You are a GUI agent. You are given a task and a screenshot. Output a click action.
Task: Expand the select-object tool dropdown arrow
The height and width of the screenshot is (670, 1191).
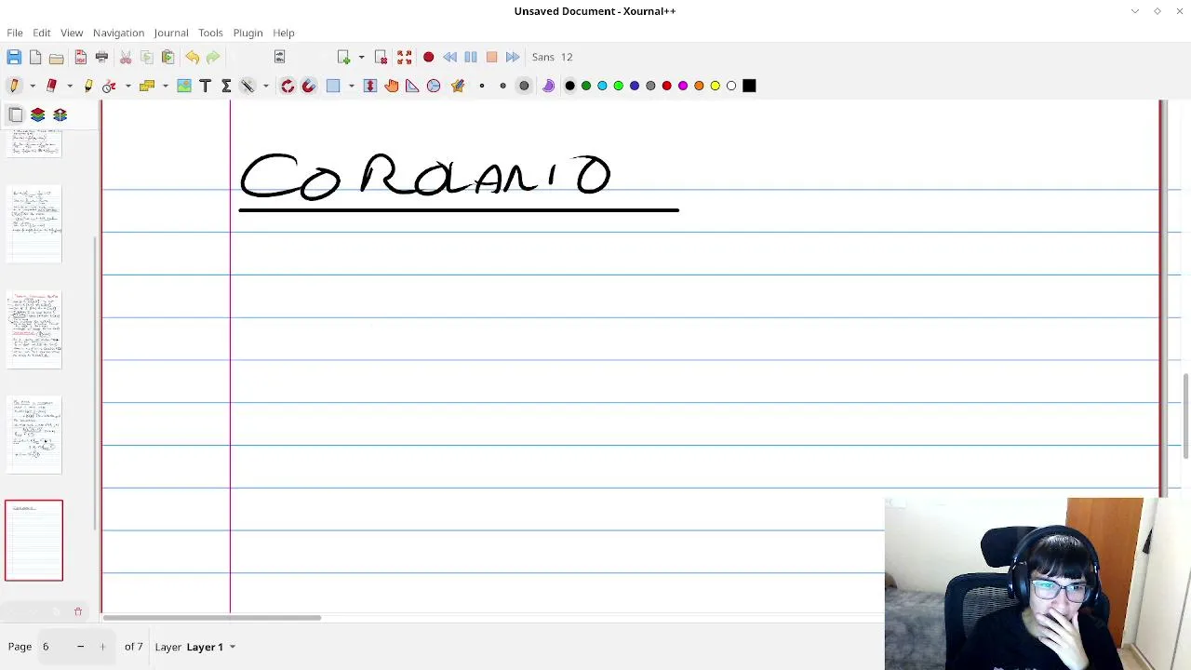[x=166, y=86]
